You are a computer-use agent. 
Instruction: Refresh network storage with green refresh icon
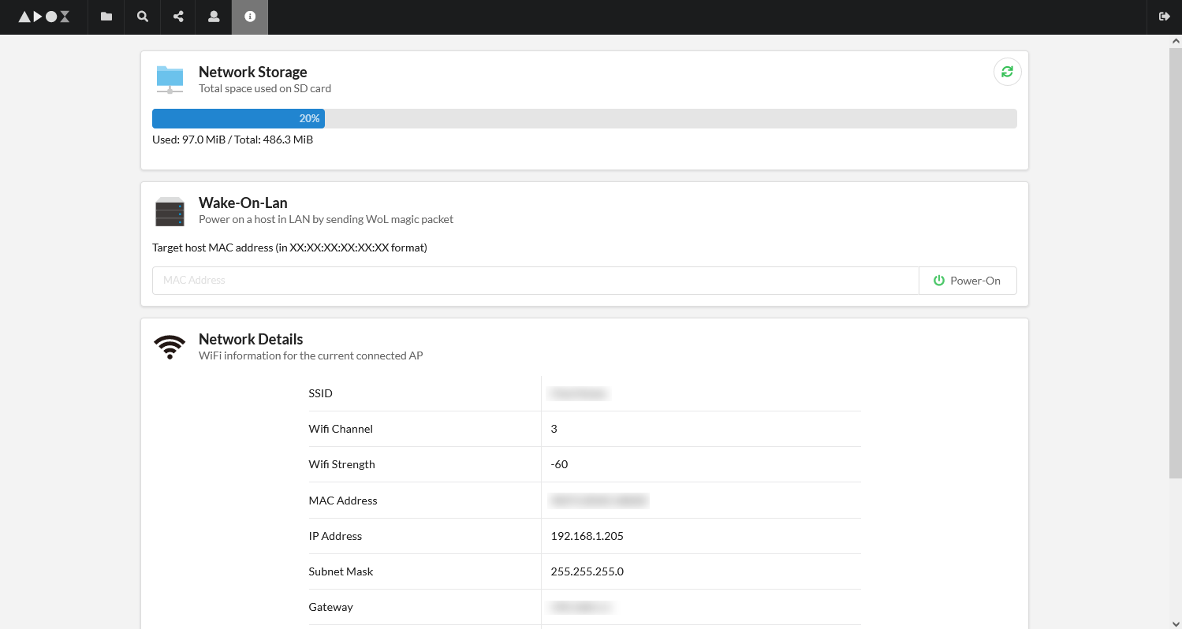[1007, 72]
